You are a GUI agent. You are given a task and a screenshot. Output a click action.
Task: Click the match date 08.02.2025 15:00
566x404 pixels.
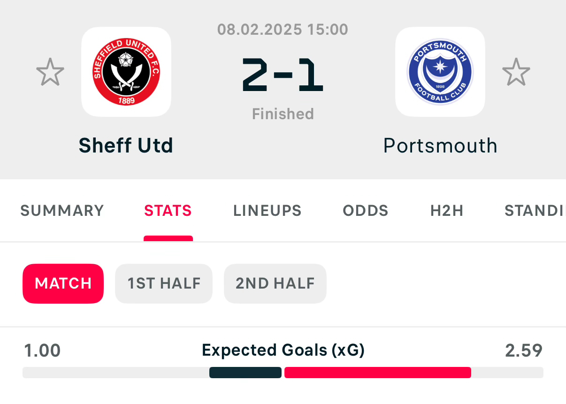(x=283, y=30)
